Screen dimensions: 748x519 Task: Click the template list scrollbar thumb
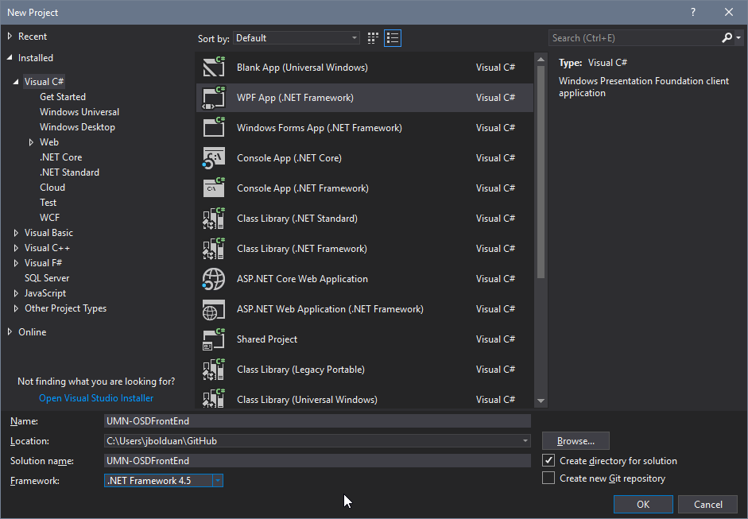541,172
